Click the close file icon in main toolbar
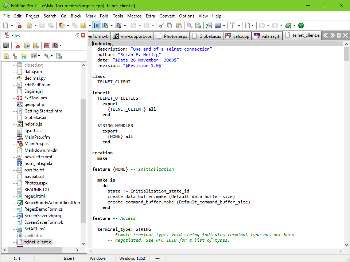Viewport: 350px width, 262px height. coord(19,25)
